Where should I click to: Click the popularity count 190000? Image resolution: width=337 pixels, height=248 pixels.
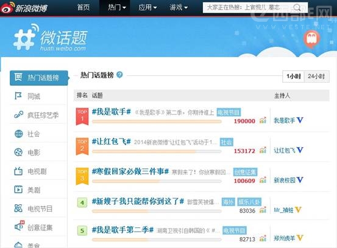coord(244,121)
